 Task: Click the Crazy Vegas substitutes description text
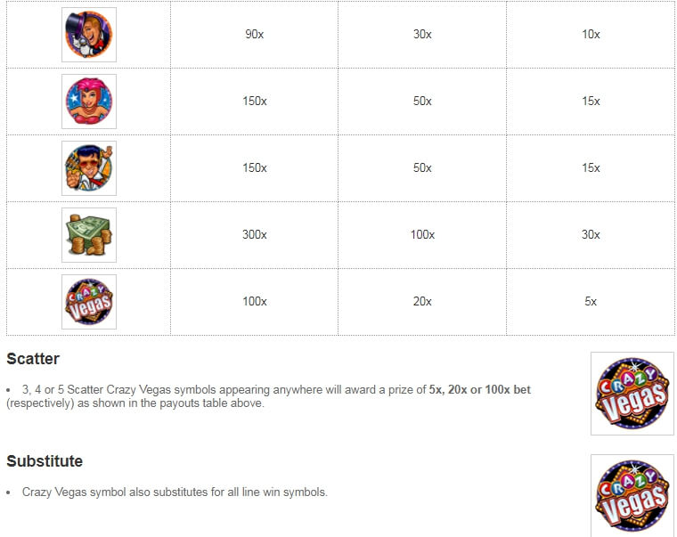point(175,492)
